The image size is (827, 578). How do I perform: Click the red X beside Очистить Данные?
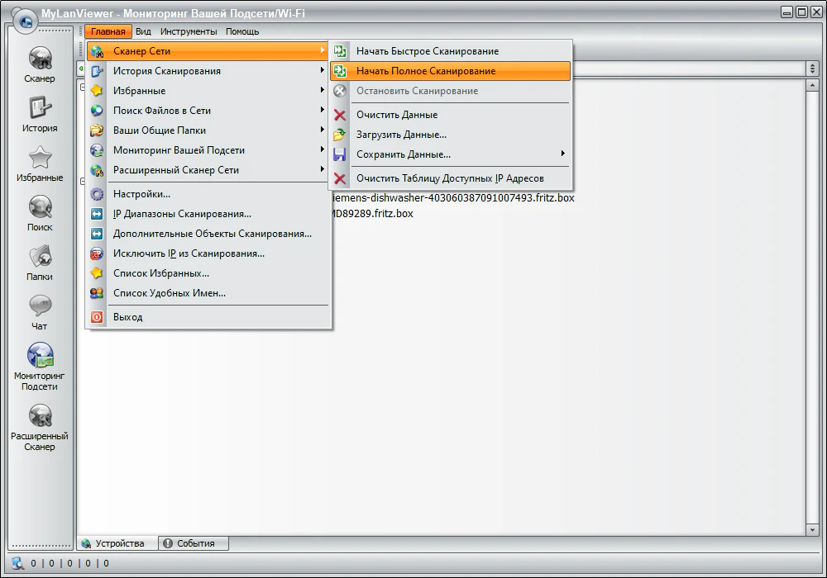pyautogui.click(x=341, y=114)
